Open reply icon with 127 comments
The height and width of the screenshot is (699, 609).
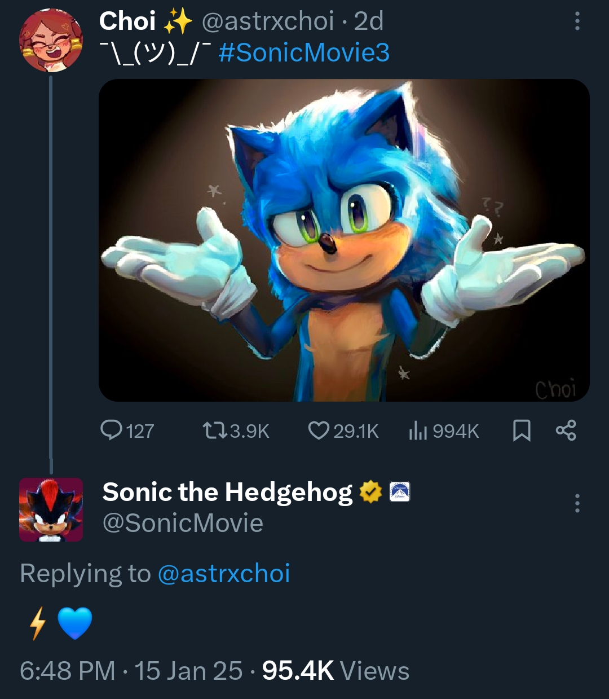(112, 431)
